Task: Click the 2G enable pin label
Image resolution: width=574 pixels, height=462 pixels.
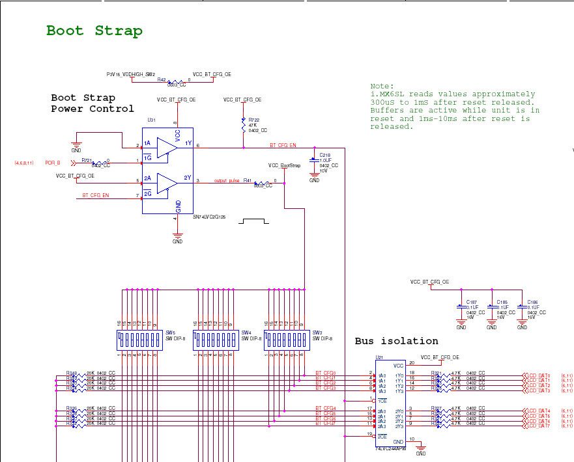Action: pyautogui.click(x=147, y=194)
